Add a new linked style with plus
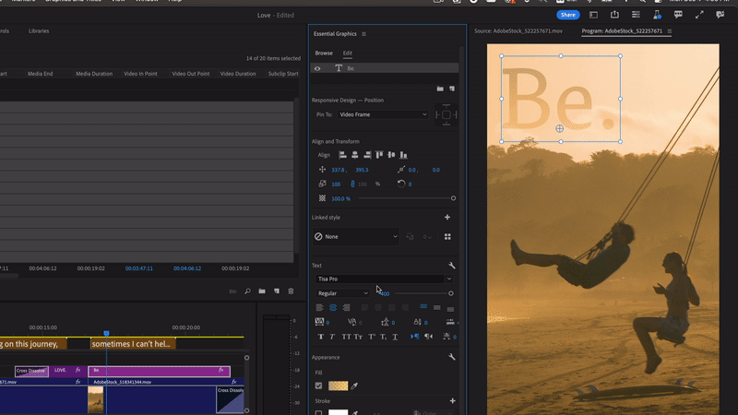 [447, 218]
